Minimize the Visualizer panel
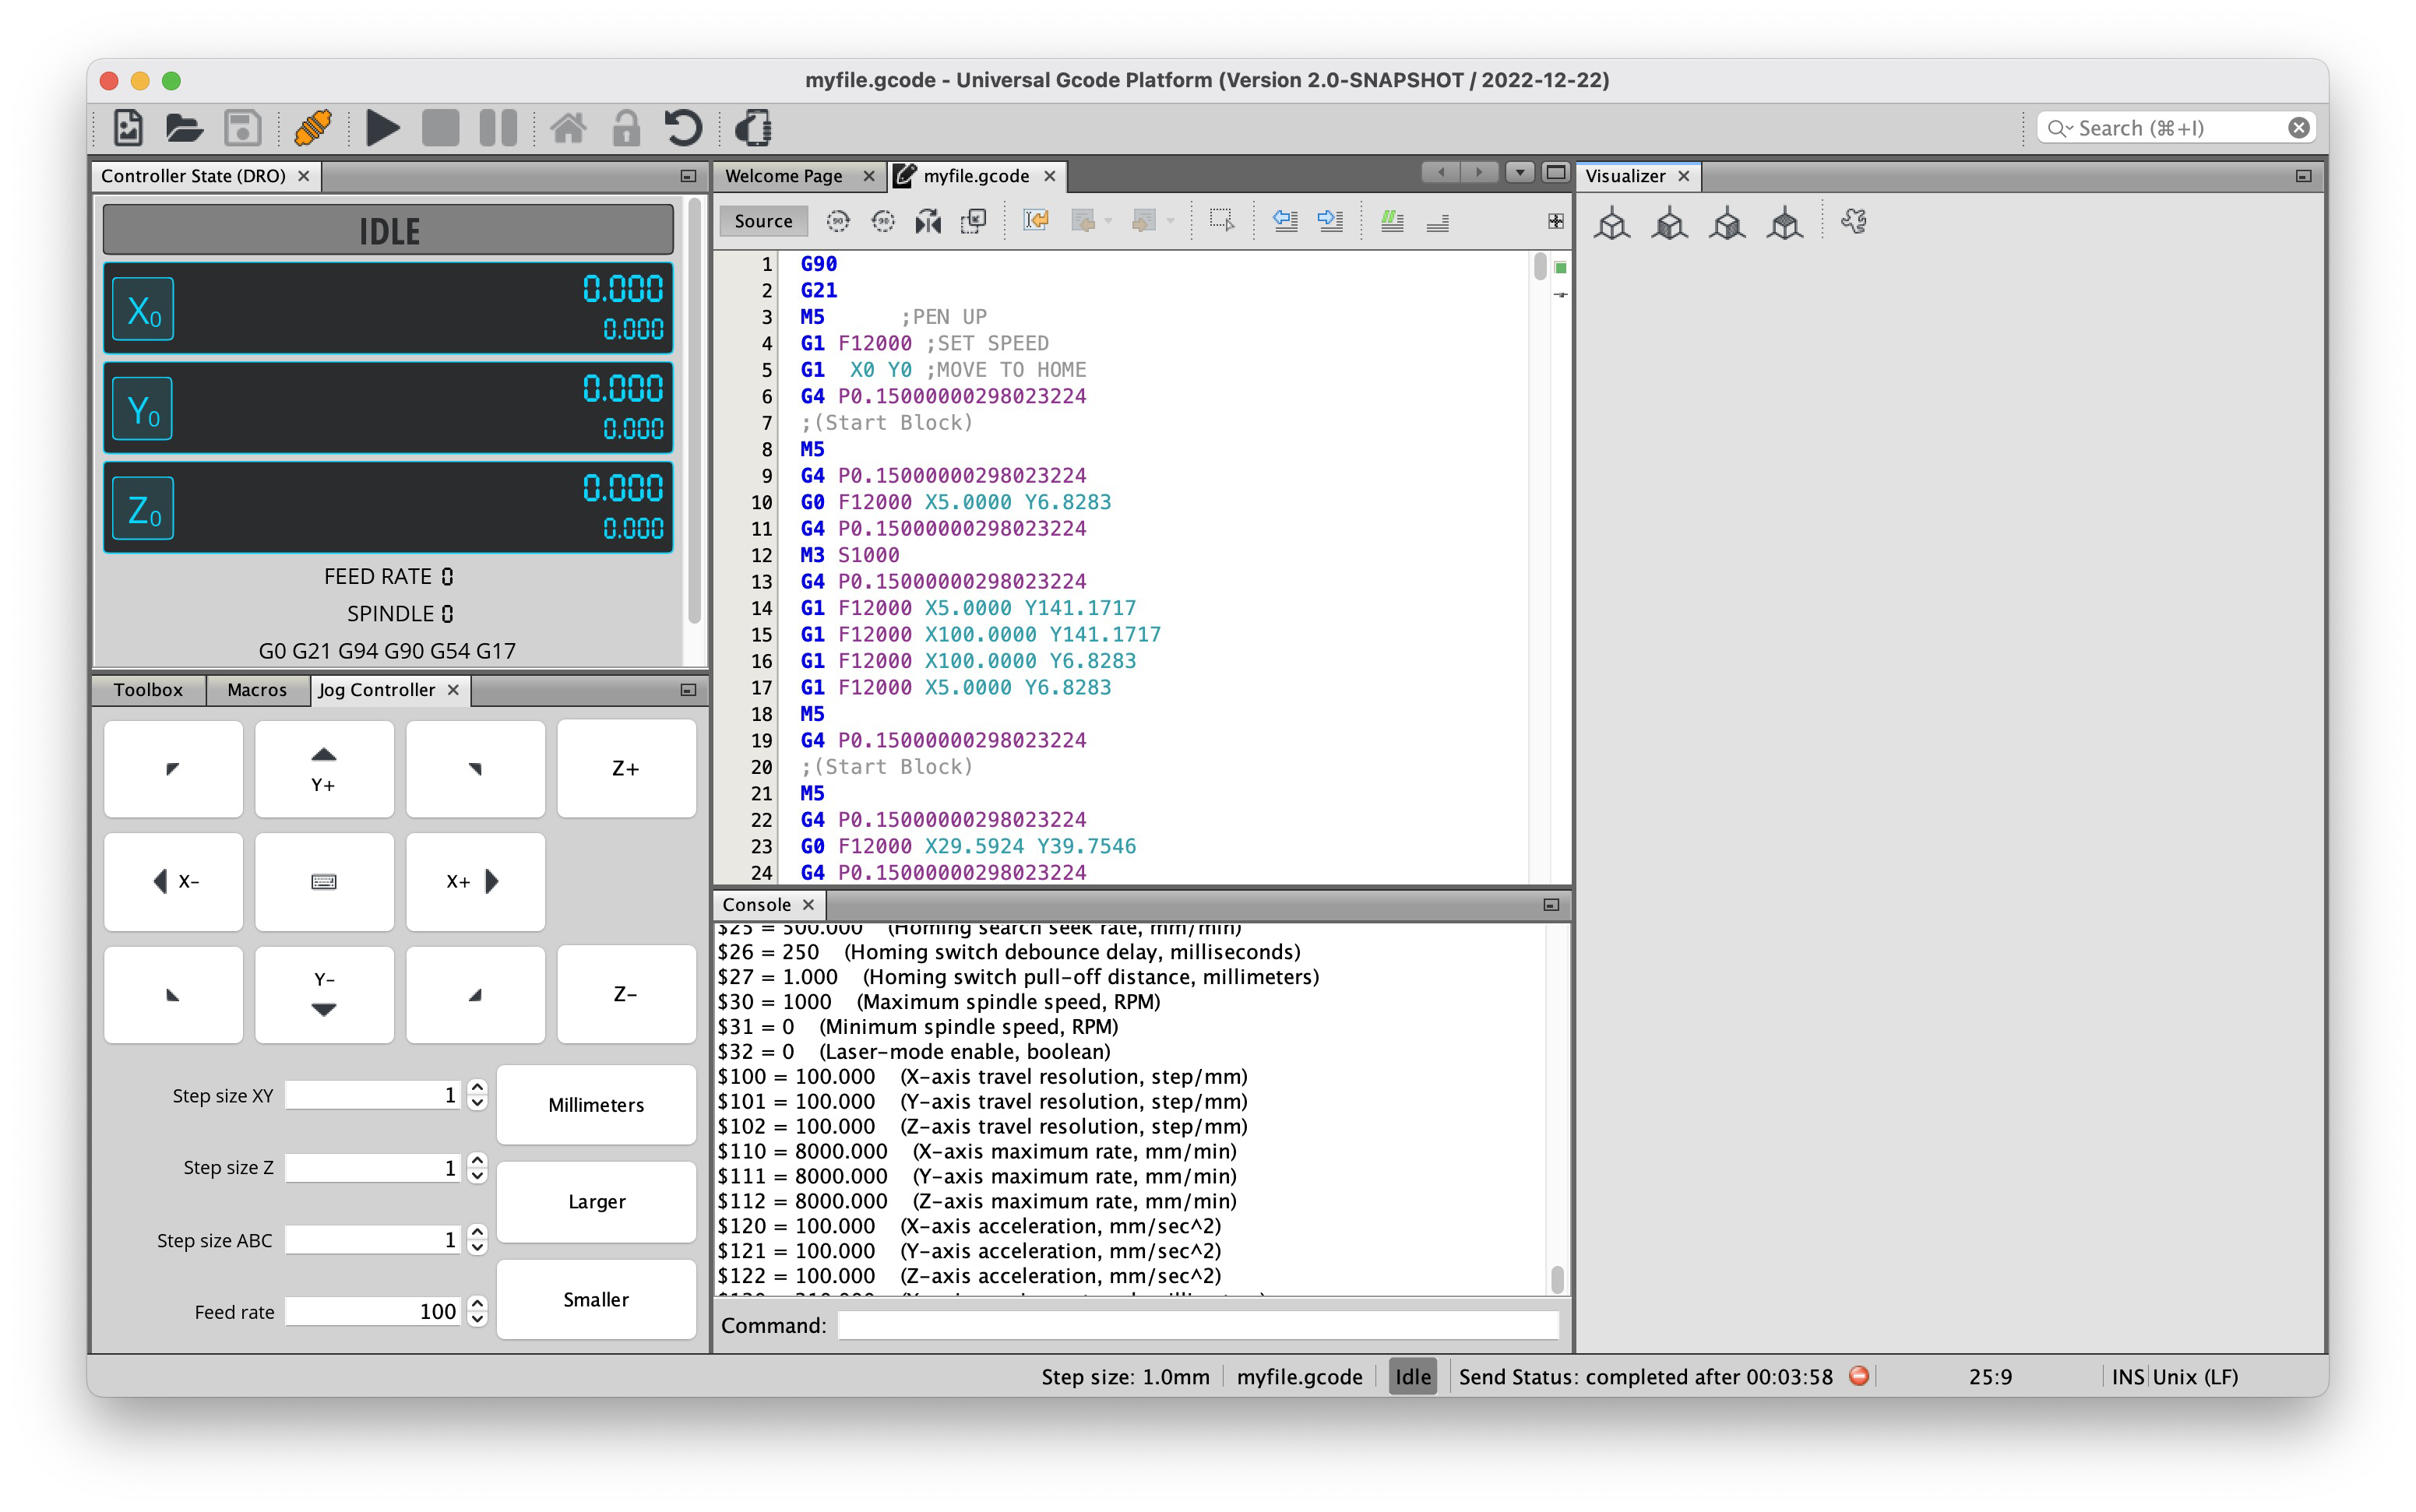 pyautogui.click(x=2303, y=176)
